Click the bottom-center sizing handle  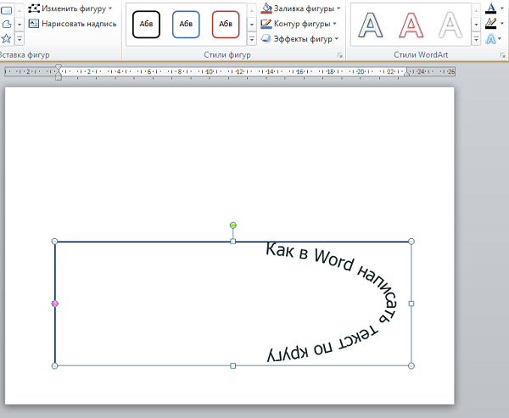point(232,365)
